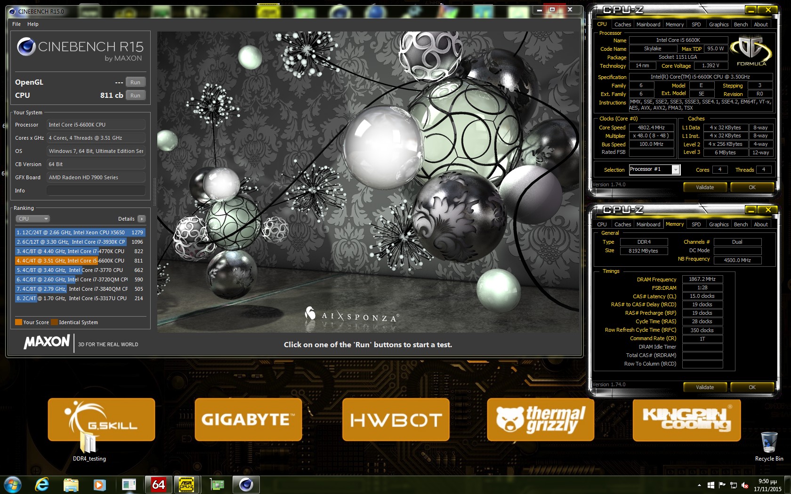
Task: Open AIDA64 from the taskbar
Action: click(x=158, y=485)
